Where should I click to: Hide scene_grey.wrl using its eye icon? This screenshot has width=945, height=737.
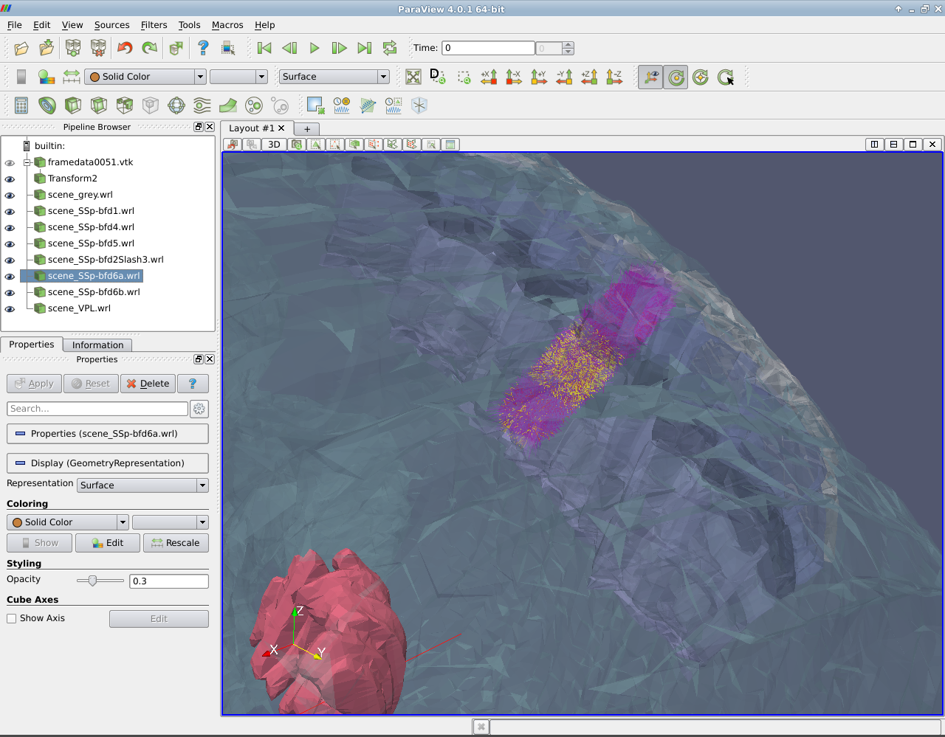10,196
